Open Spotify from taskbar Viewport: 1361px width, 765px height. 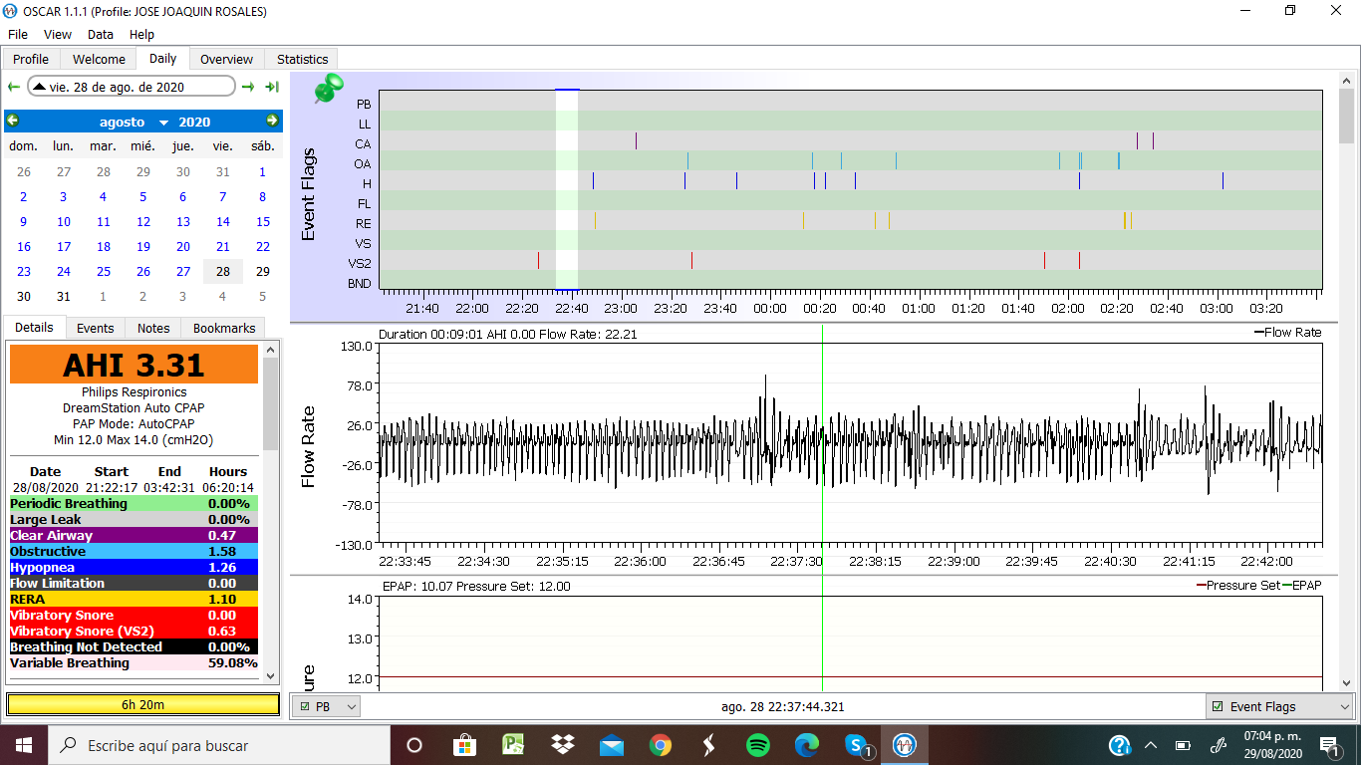(757, 745)
